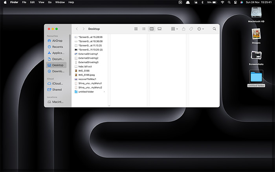Open iCloud Drive in the sidebar
The width and height of the screenshot is (275, 172).
56,84
